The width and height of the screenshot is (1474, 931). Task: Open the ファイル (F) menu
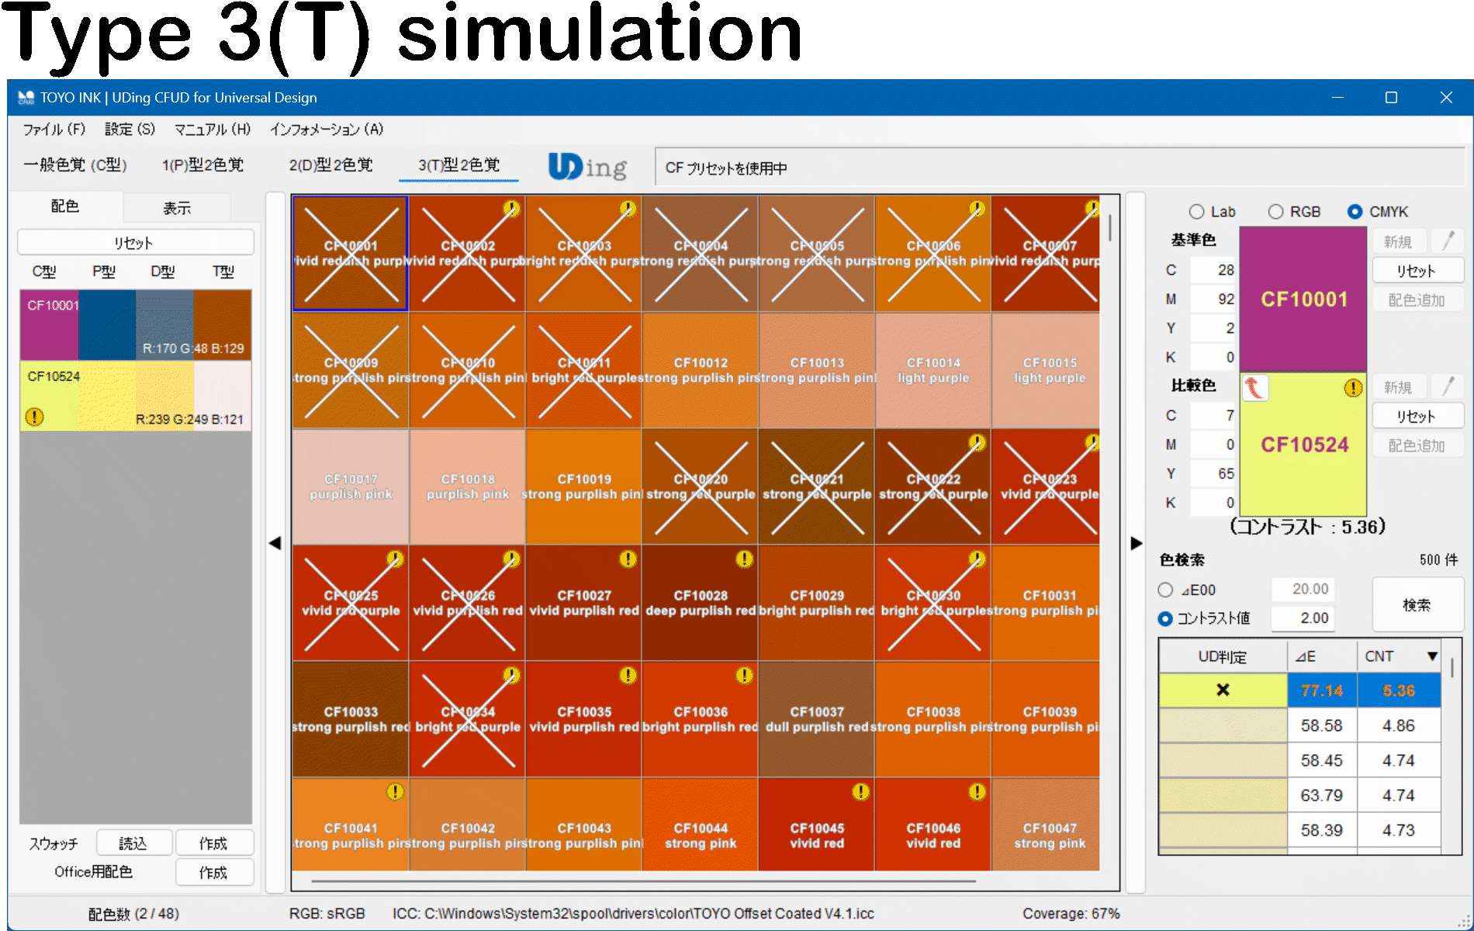click(x=54, y=130)
